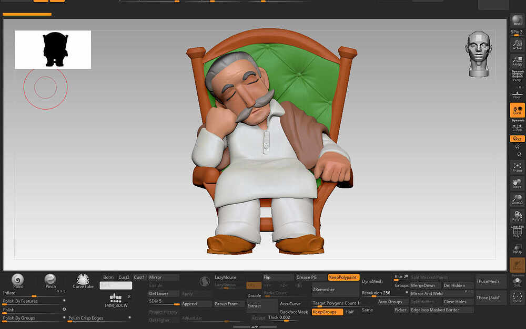The image size is (526, 329).
Task: Click the Flip button
Action: point(278,277)
